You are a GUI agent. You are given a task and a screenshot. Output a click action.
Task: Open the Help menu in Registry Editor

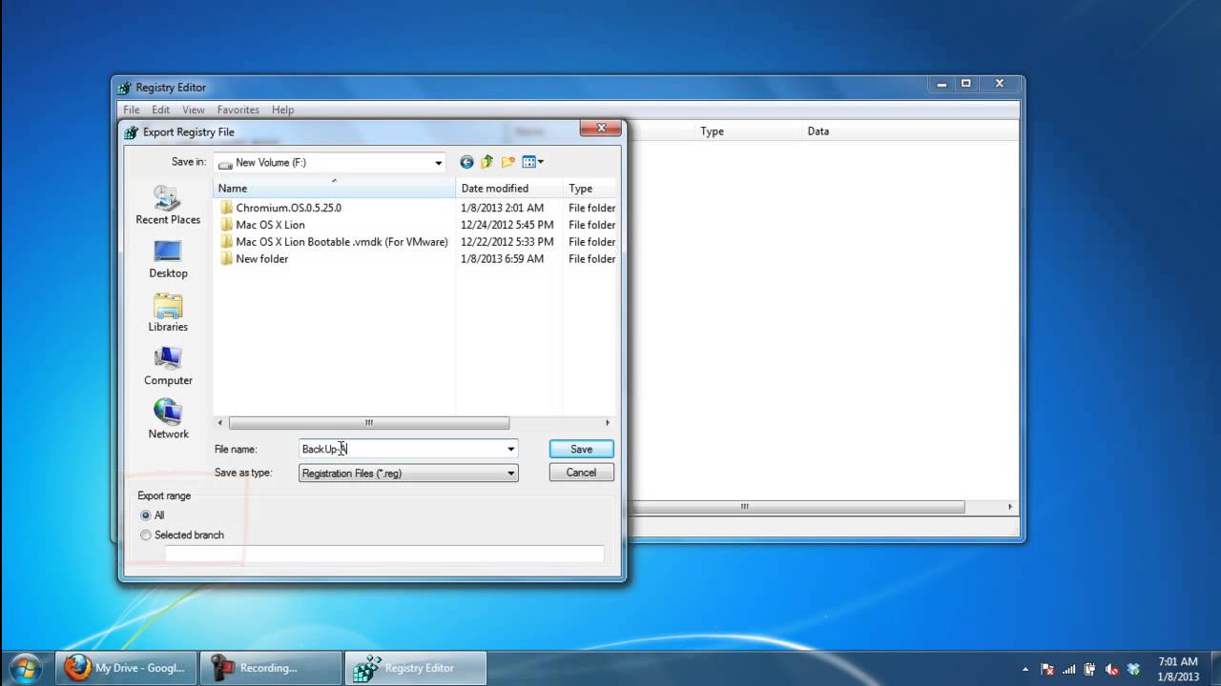282,111
